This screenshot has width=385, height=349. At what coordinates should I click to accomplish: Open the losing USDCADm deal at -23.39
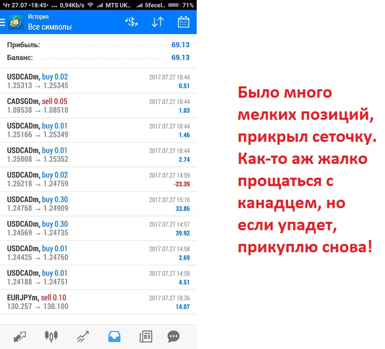pos(98,179)
